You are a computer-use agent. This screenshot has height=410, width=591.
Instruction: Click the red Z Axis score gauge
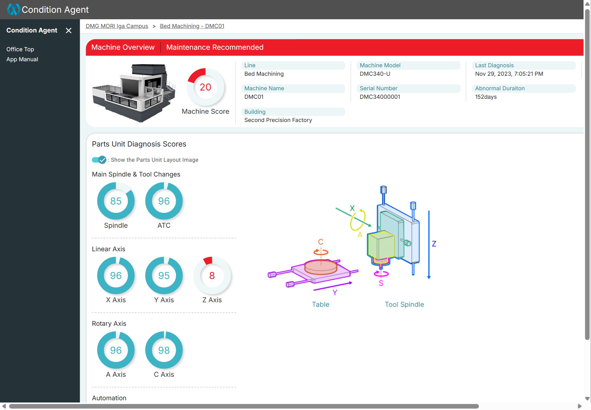tap(212, 275)
